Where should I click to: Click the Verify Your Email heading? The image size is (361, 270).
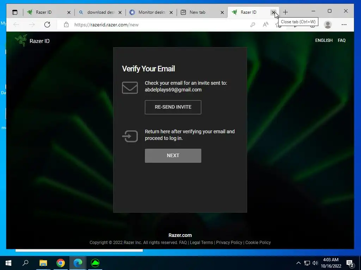point(148,69)
